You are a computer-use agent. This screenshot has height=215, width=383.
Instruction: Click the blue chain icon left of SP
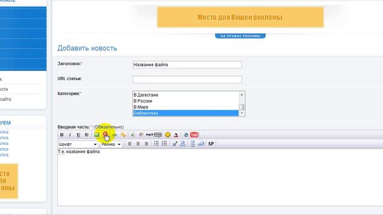[x=201, y=144]
